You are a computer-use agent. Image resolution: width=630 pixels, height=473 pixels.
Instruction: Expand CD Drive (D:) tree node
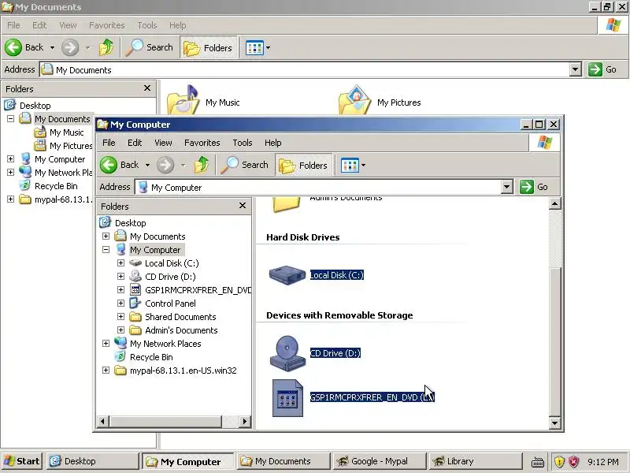pos(120,277)
